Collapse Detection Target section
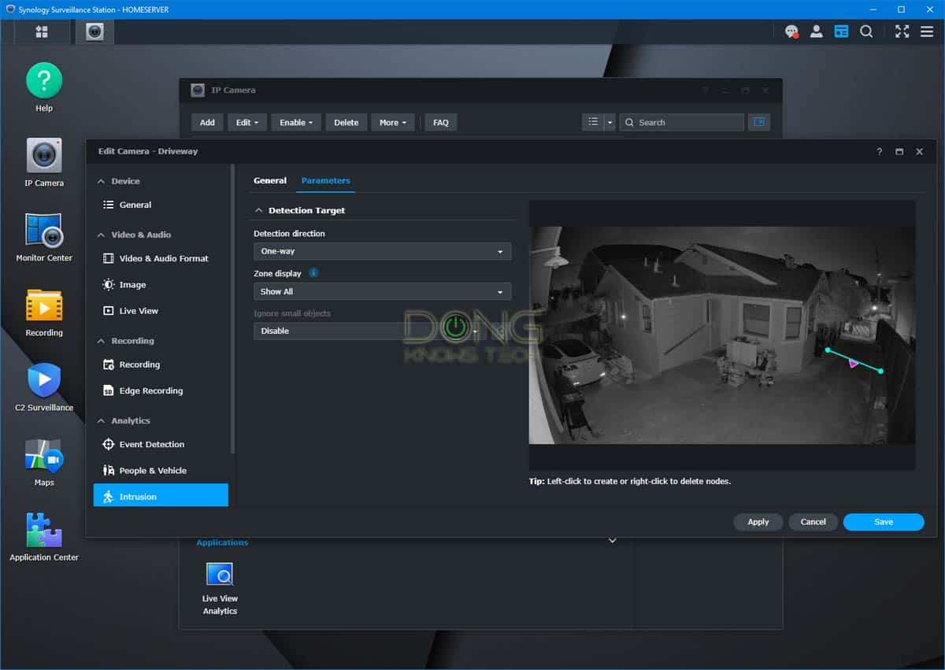 (258, 210)
